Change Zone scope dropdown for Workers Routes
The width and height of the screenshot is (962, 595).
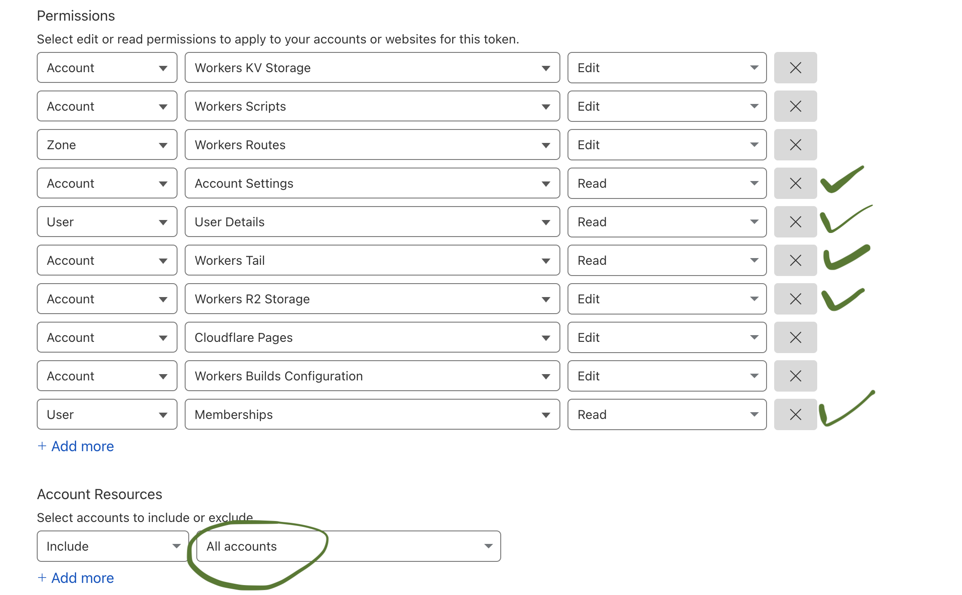107,145
